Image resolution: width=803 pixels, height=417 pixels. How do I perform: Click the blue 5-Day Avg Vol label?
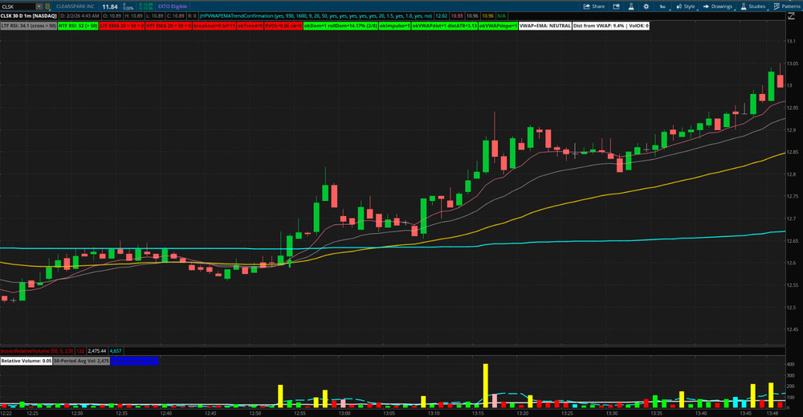point(135,362)
